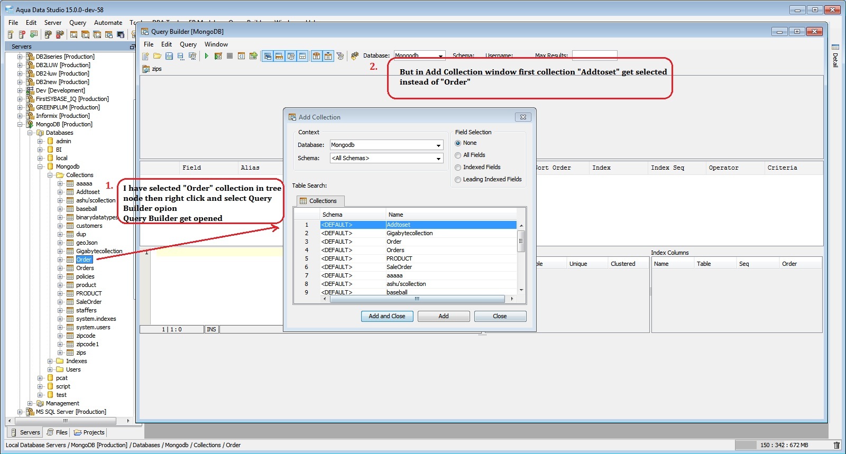Select the All Fields radio button
This screenshot has height=454, width=846.
click(458, 155)
